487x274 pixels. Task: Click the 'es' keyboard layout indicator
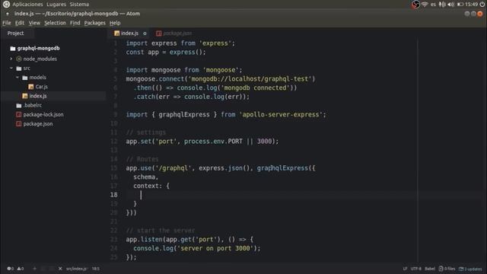tap(433, 5)
